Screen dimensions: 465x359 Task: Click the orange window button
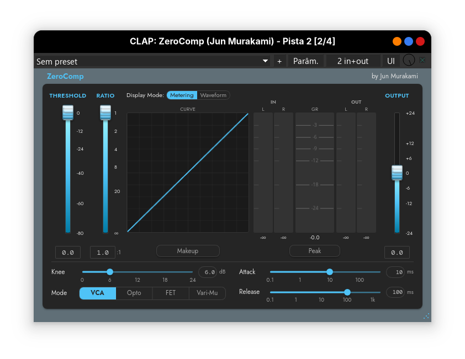point(397,41)
